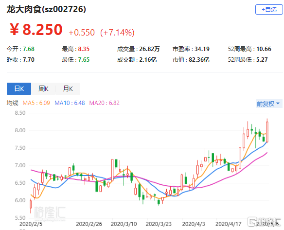Click the 2020/3/23 date axis label

159,224
